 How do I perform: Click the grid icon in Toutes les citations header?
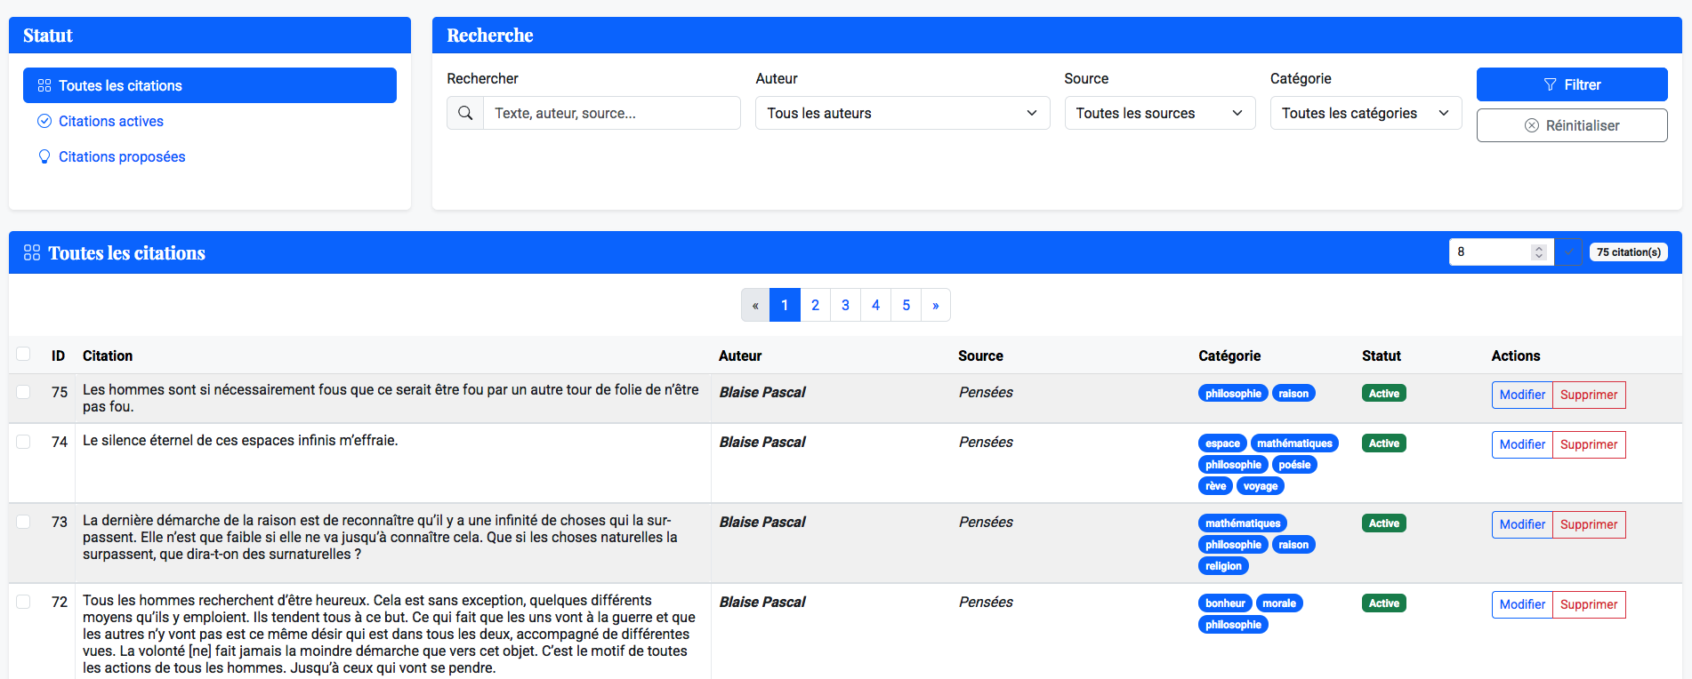(x=32, y=253)
